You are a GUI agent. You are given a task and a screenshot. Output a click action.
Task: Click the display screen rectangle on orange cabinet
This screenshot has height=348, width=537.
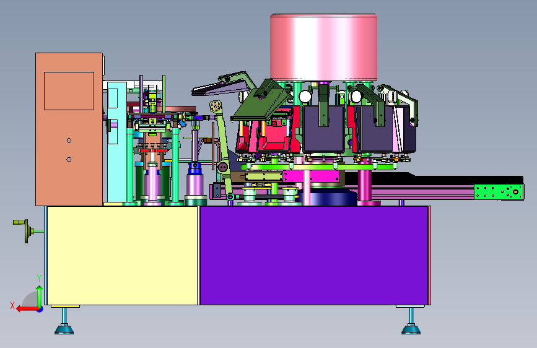(x=69, y=91)
